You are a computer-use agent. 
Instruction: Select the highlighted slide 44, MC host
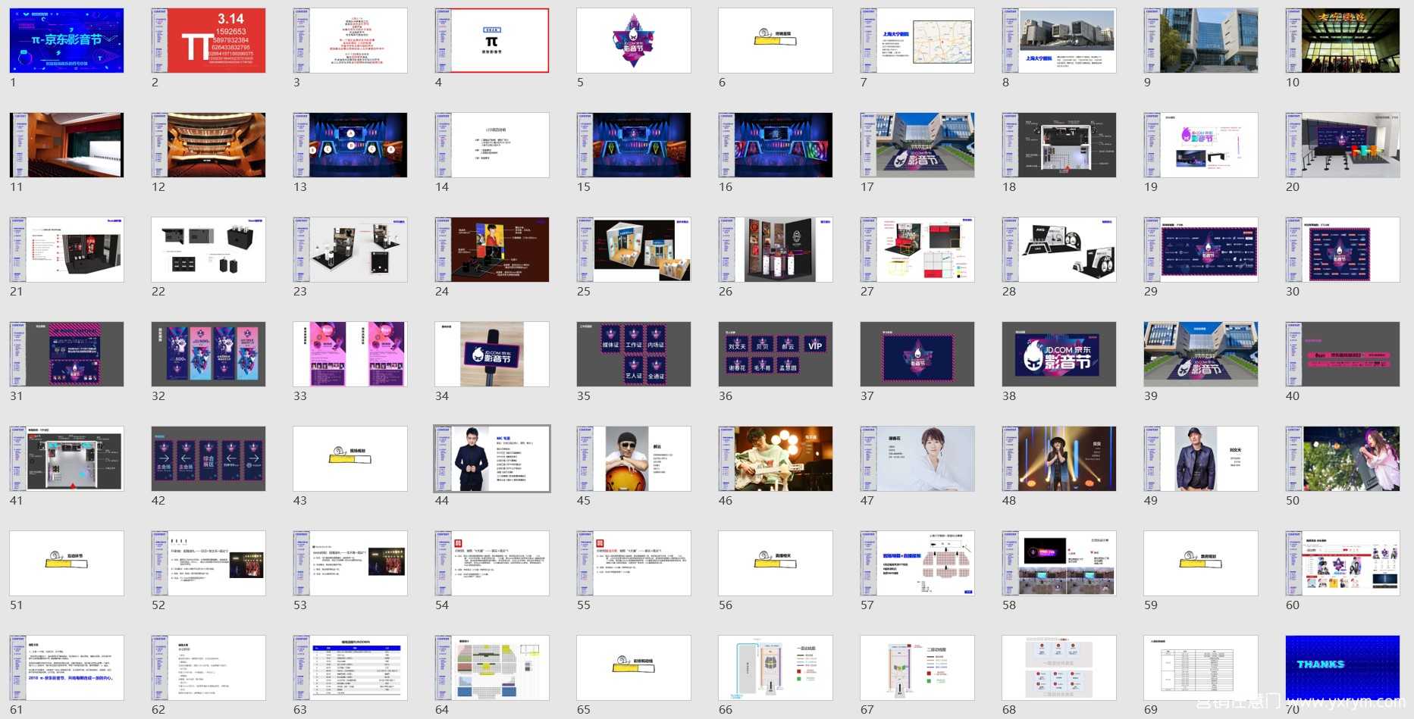(492, 459)
